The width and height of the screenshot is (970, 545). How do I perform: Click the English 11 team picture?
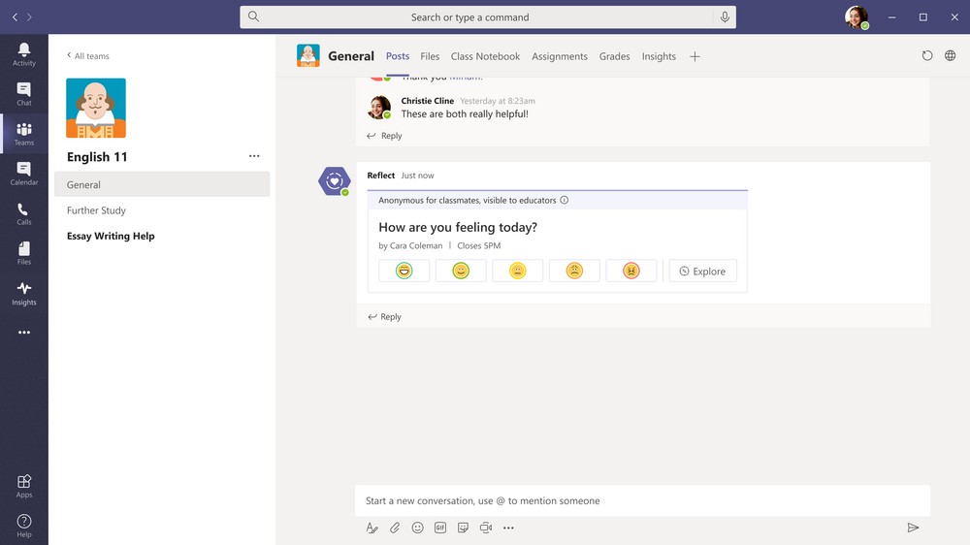96,108
